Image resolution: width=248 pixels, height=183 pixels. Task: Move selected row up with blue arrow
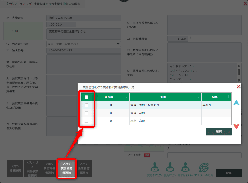236,103
